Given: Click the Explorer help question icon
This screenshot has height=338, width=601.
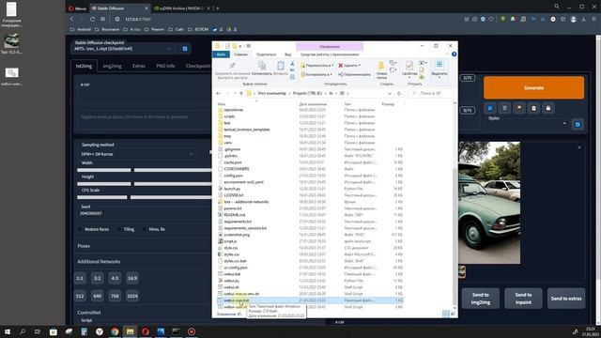Looking at the screenshot, I should tap(454, 54).
